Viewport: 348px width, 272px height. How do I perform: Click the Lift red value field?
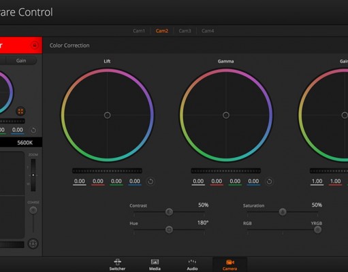point(98,182)
